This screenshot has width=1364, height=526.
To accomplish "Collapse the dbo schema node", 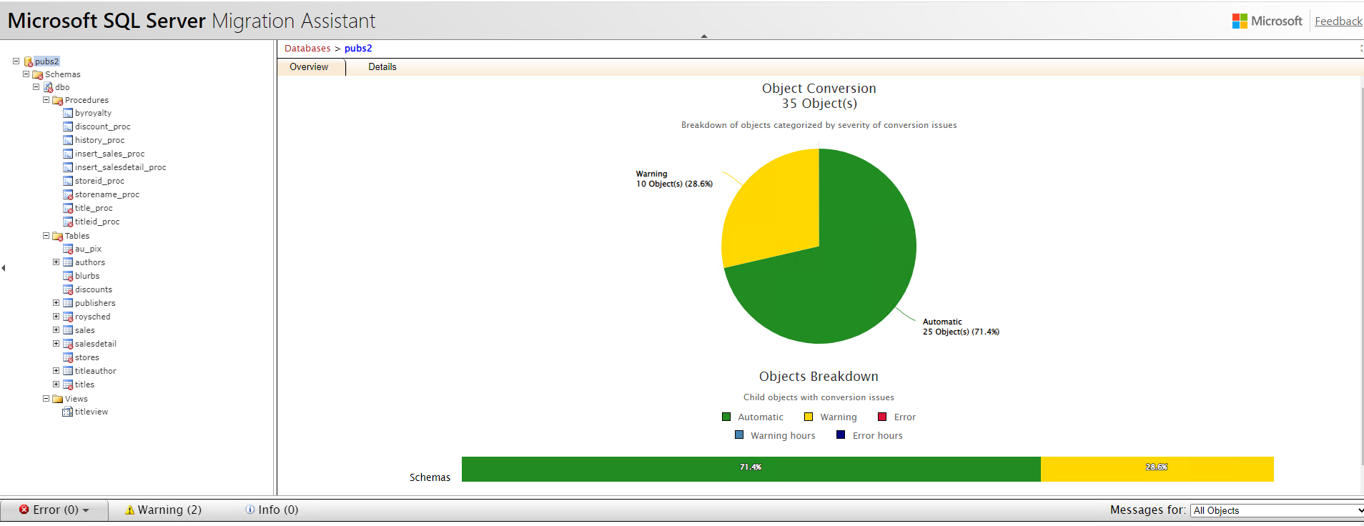I will [x=36, y=86].
